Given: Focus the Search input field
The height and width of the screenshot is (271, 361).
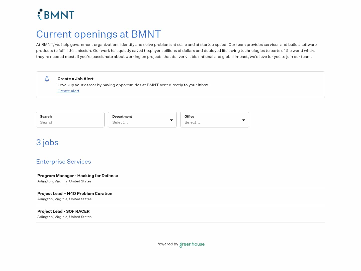Looking at the screenshot, I should tap(70, 120).
